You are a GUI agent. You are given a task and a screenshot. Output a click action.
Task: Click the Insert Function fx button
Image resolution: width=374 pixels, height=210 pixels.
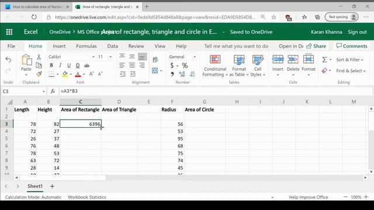(x=53, y=91)
